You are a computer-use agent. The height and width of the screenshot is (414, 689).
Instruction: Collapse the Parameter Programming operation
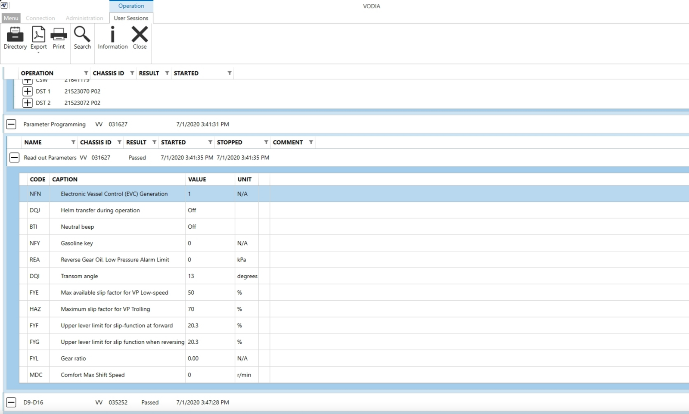coord(11,125)
